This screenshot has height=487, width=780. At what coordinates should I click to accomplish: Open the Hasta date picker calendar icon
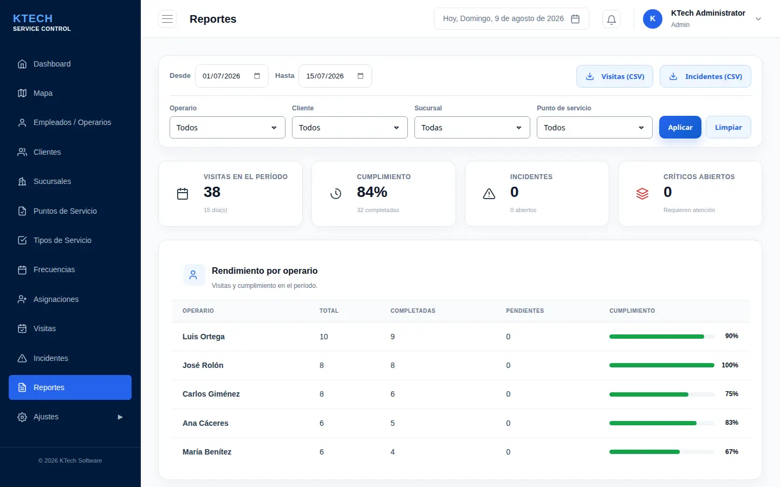[x=360, y=76]
